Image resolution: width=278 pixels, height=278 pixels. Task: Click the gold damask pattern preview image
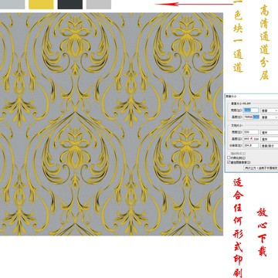point(111,124)
